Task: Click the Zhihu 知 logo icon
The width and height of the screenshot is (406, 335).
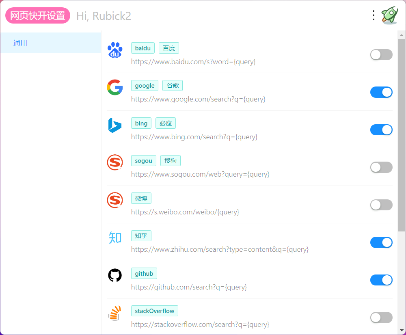Action: [115, 238]
